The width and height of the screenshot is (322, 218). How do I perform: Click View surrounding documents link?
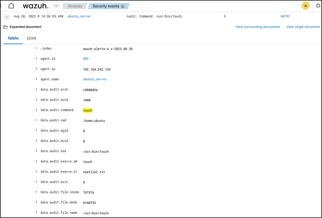(x=258, y=27)
